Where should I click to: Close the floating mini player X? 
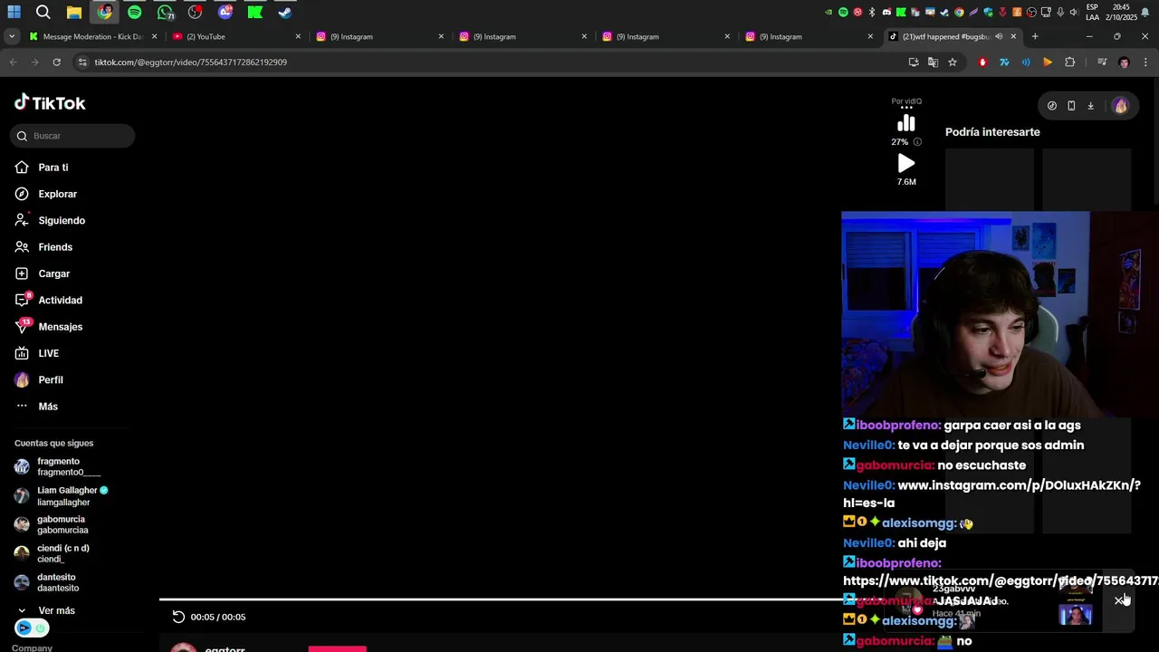1119,600
